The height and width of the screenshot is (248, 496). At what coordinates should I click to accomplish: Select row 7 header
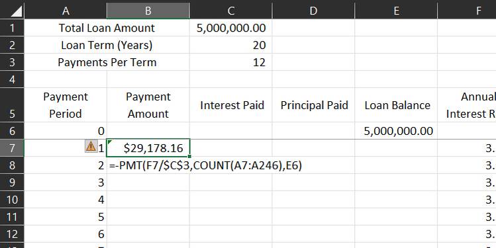tap(12, 148)
